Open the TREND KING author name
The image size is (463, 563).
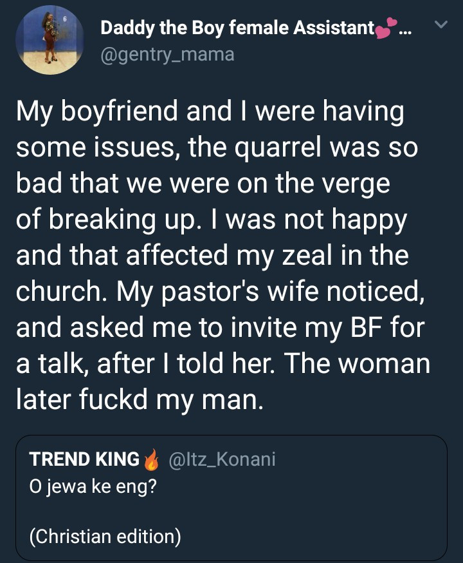click(x=84, y=459)
